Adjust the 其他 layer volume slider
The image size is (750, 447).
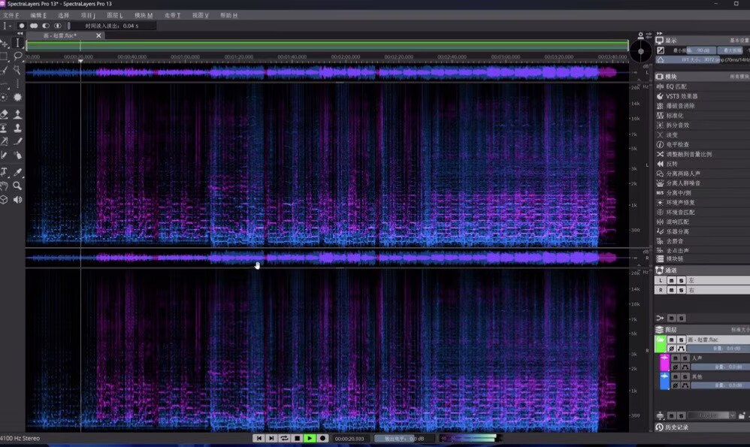721,385
